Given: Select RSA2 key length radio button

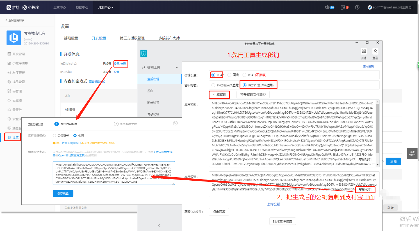Looking at the screenshot, I should 213,75.
